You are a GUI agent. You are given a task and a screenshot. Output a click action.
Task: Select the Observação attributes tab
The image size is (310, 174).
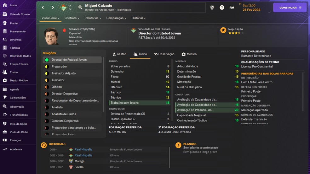pyautogui.click(x=164, y=54)
